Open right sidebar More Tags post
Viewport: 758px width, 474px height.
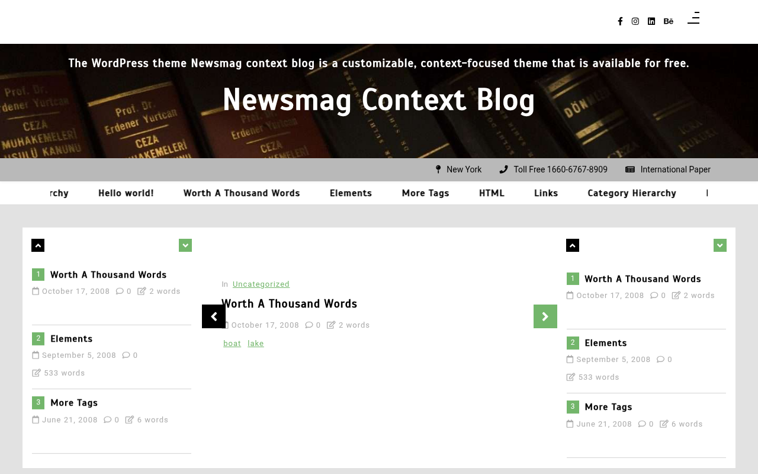[609, 407]
